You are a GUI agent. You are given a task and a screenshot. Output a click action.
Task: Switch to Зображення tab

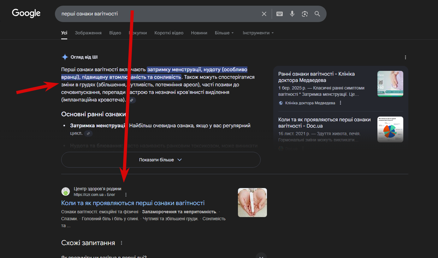click(x=88, y=33)
